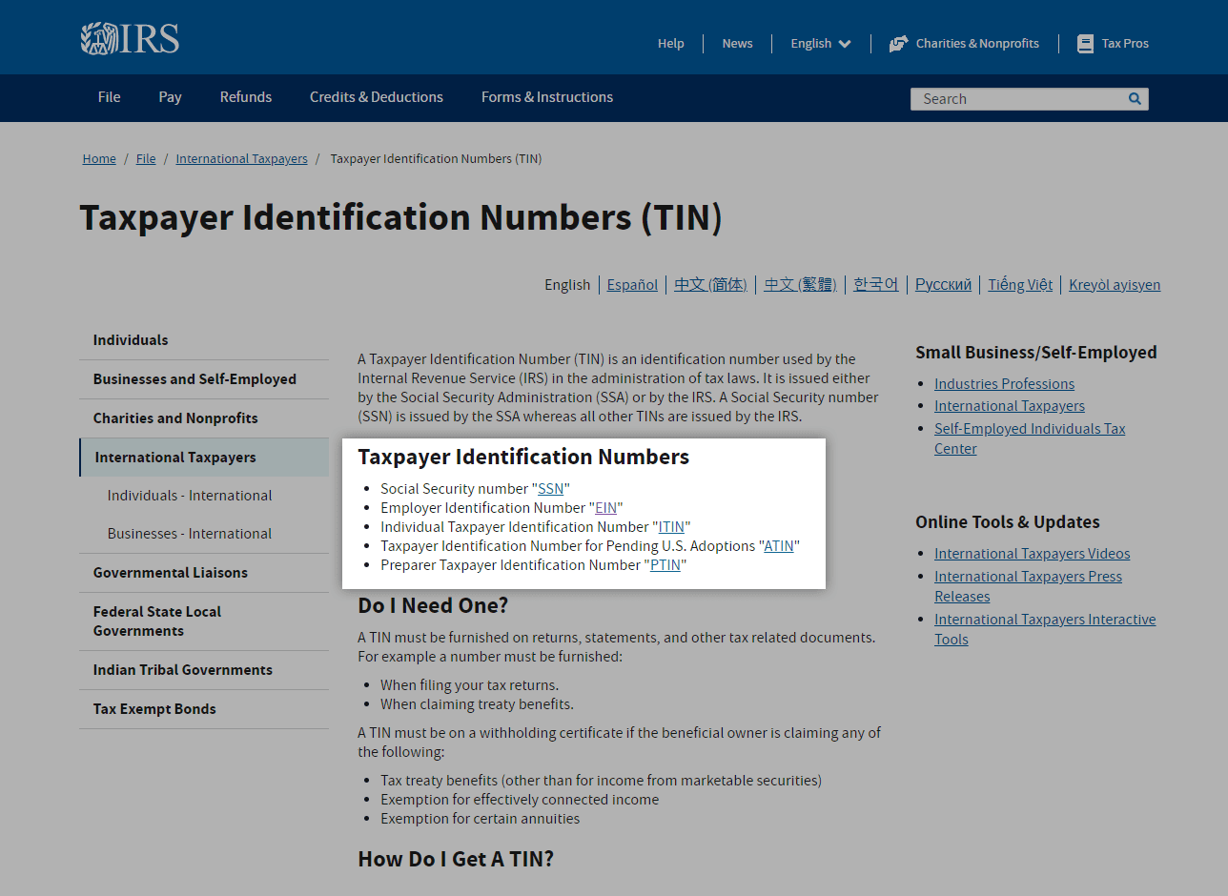1228x896 pixels.
Task: Open the Credits & Deductions menu
Action: point(377,97)
